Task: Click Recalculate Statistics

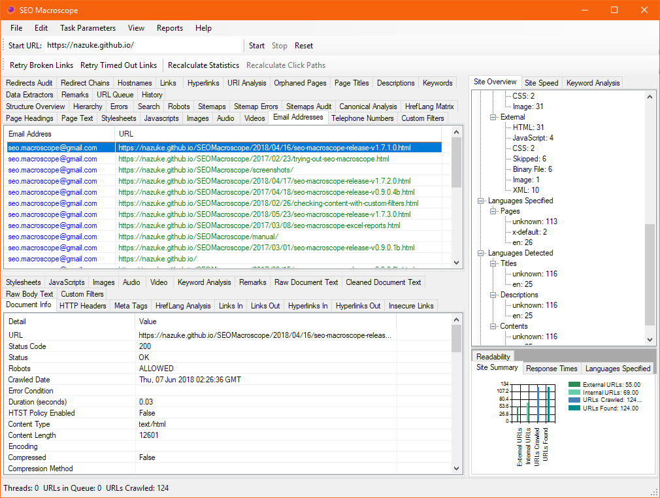Action: click(203, 65)
